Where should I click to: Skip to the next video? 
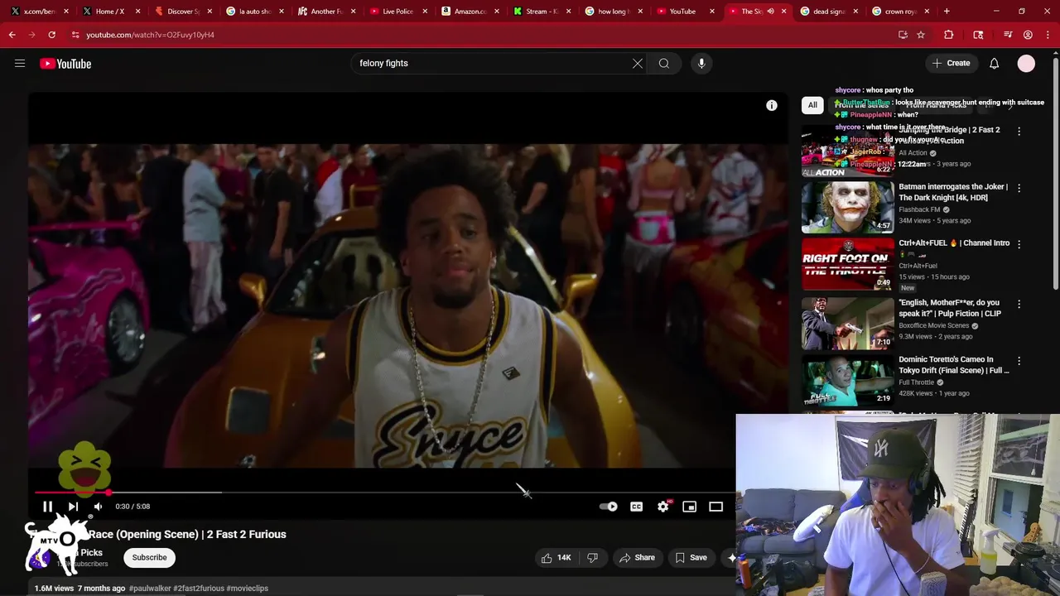pos(73,506)
